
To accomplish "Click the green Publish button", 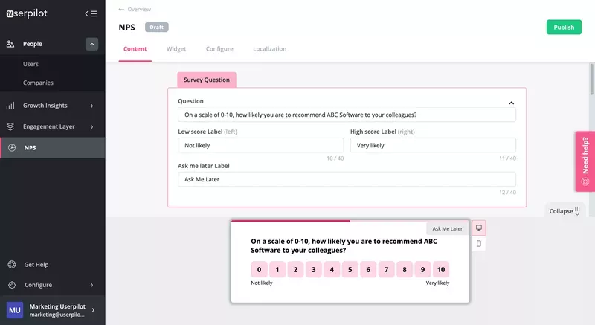I will point(563,28).
